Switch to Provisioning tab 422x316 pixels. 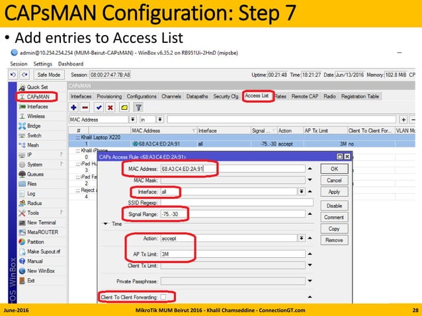pos(109,97)
